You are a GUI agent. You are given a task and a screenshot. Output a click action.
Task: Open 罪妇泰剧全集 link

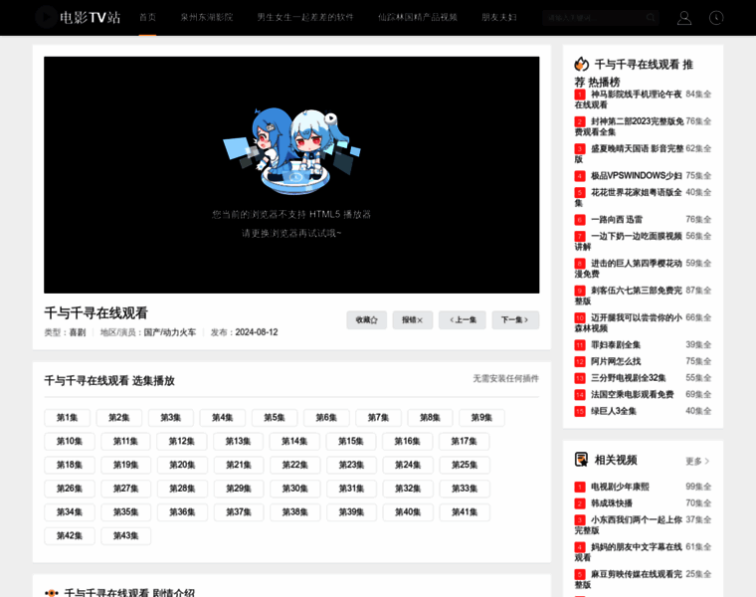pyautogui.click(x=616, y=345)
